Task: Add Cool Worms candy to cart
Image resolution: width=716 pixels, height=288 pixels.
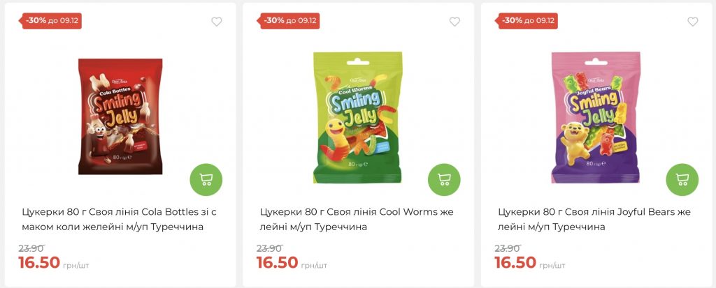Action: (x=444, y=179)
